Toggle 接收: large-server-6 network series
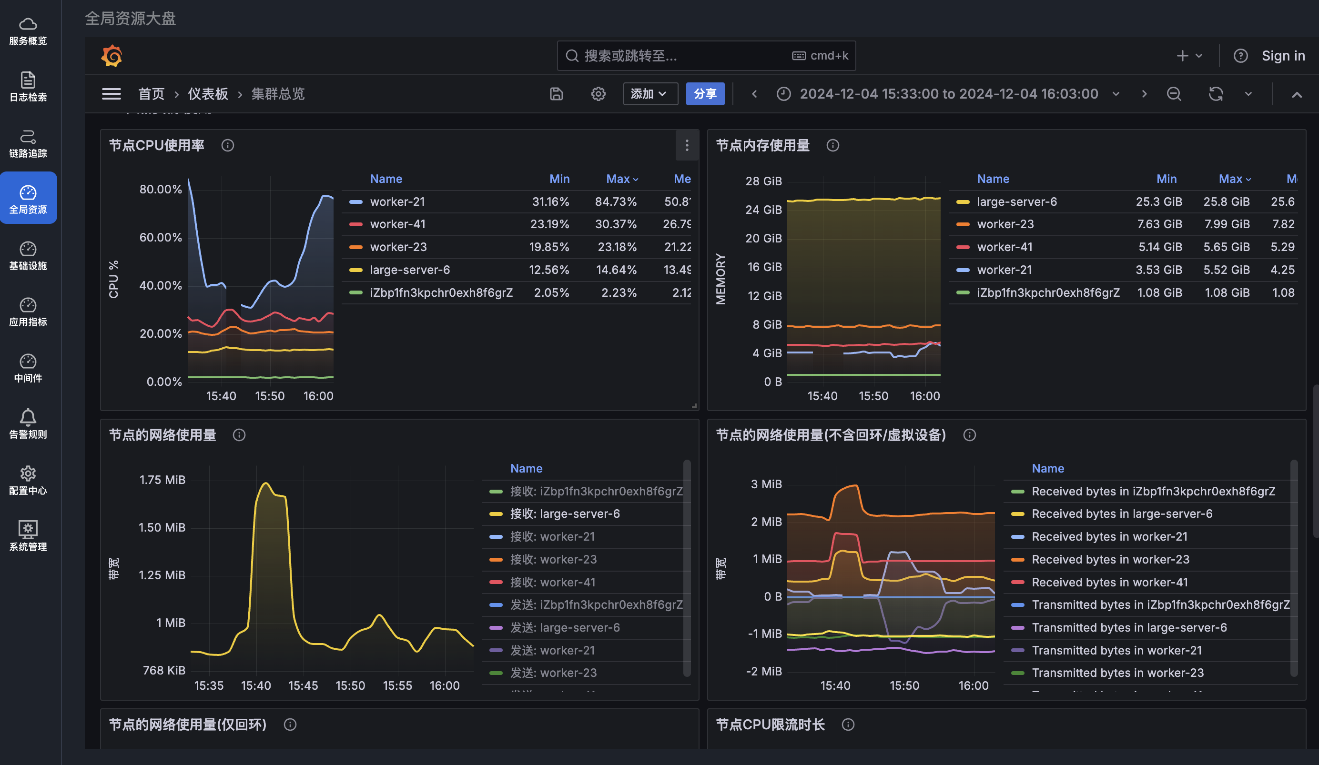This screenshot has height=765, width=1319. click(x=565, y=514)
